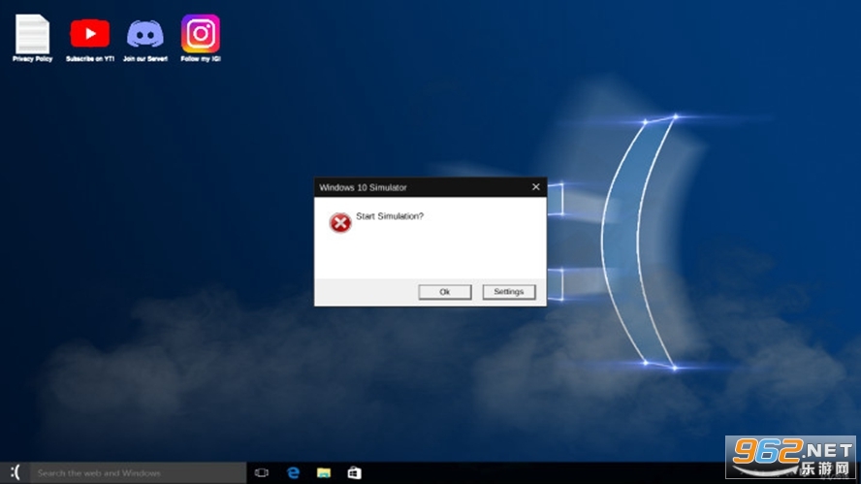
Task: Click the 'Start Simulation?' message text
Action: (390, 216)
